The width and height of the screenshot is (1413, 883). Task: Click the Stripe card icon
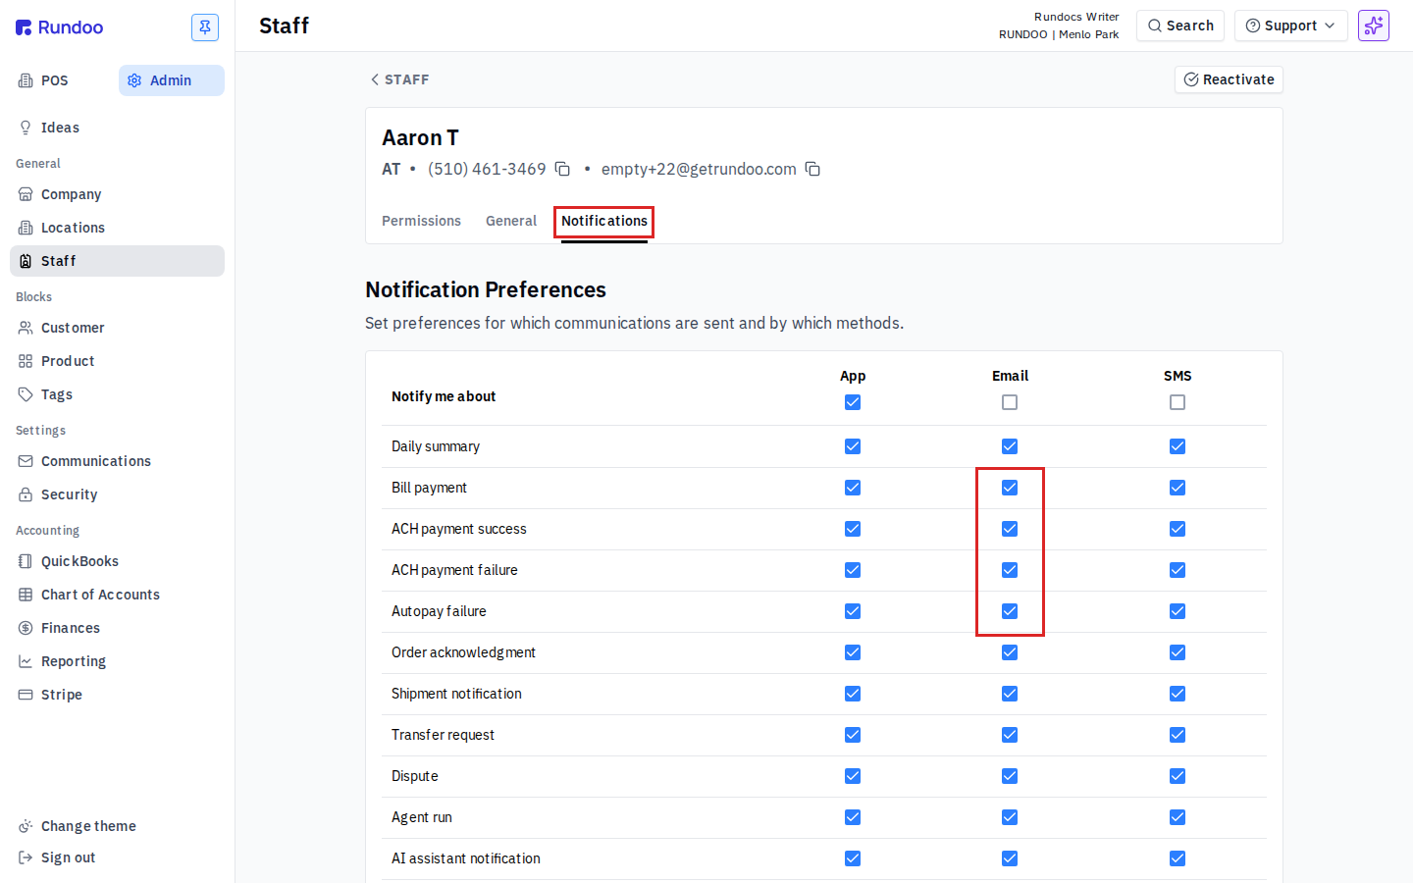26,695
